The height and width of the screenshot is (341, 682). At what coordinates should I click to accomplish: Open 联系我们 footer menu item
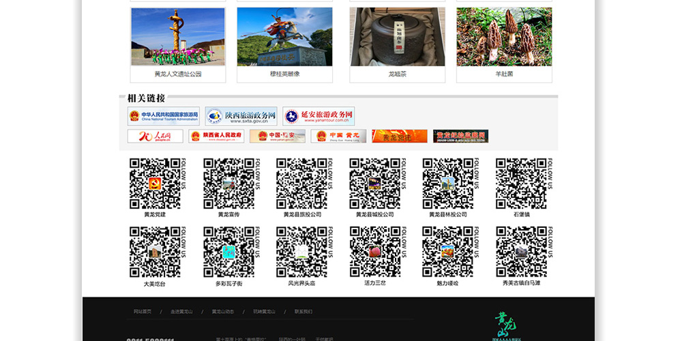[x=303, y=312]
